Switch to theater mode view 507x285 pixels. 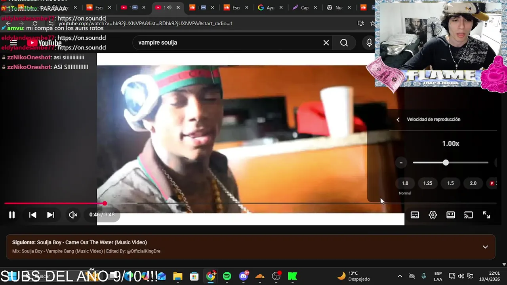(x=451, y=215)
